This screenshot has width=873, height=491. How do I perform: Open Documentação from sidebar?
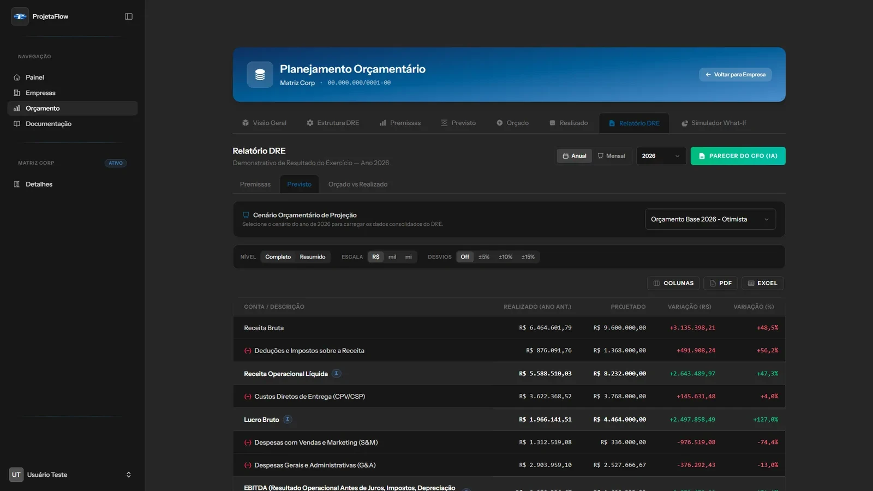click(x=73, y=124)
